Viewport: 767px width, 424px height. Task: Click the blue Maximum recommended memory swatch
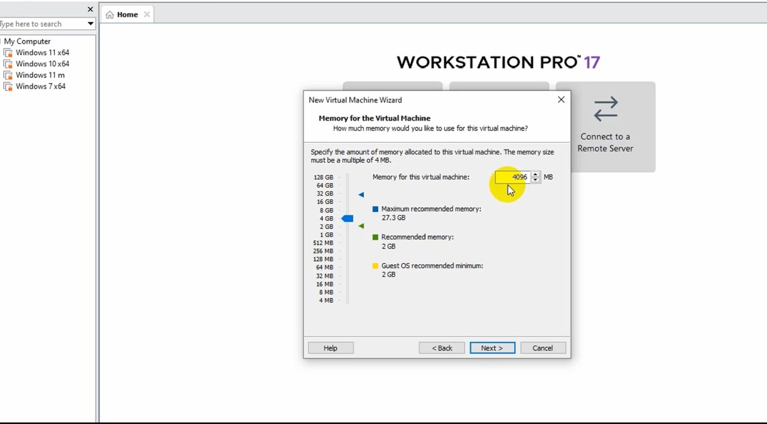pyautogui.click(x=375, y=209)
